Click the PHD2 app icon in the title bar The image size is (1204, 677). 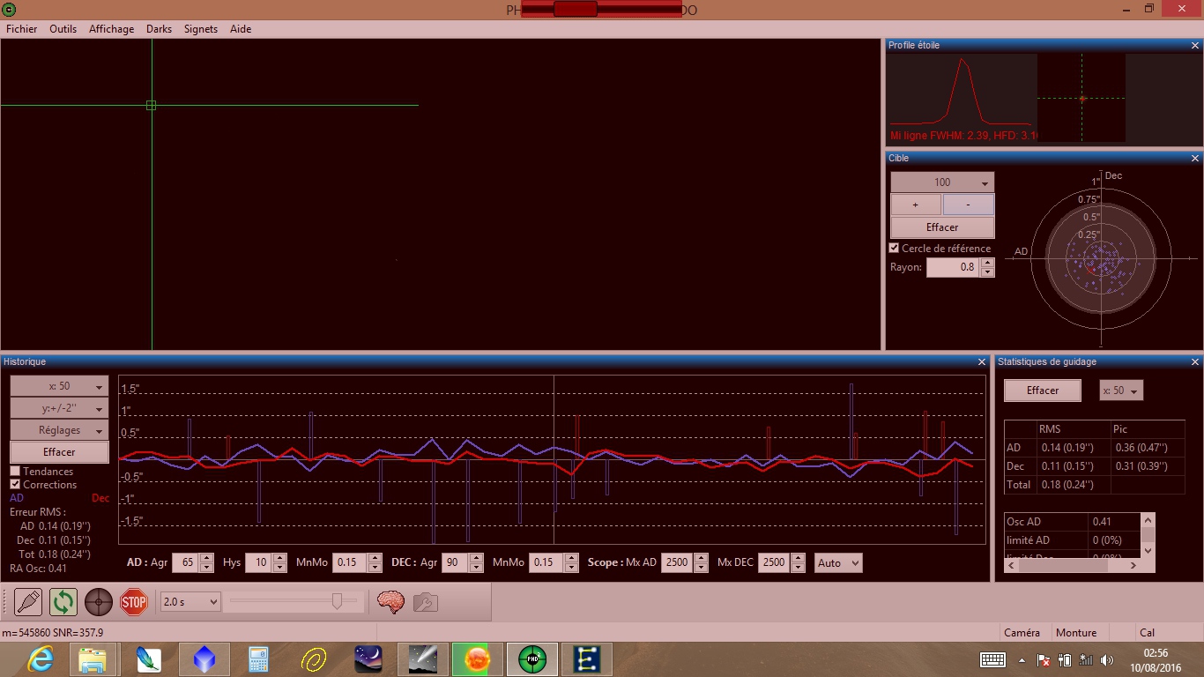10,9
